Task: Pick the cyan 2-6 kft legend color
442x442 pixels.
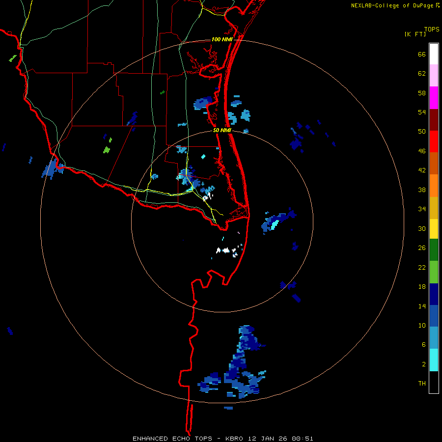Action: point(434,360)
